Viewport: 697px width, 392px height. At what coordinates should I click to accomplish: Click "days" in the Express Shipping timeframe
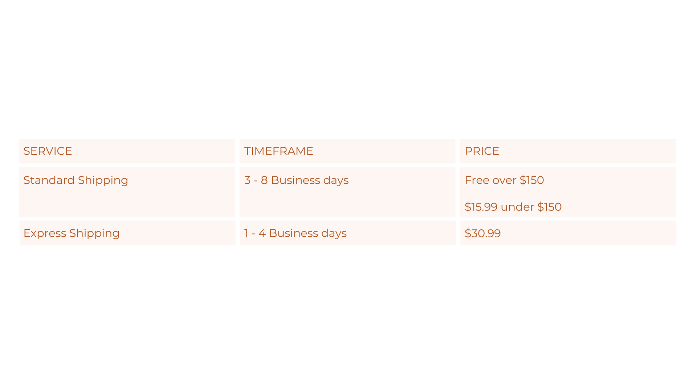[334, 233]
